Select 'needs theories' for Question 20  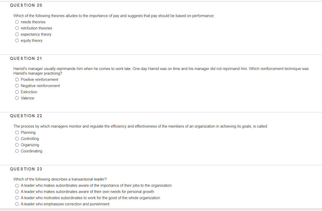click(x=17, y=22)
